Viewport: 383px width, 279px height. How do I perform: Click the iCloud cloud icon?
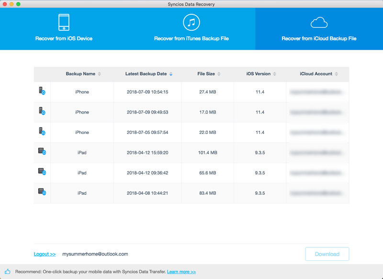pos(319,22)
